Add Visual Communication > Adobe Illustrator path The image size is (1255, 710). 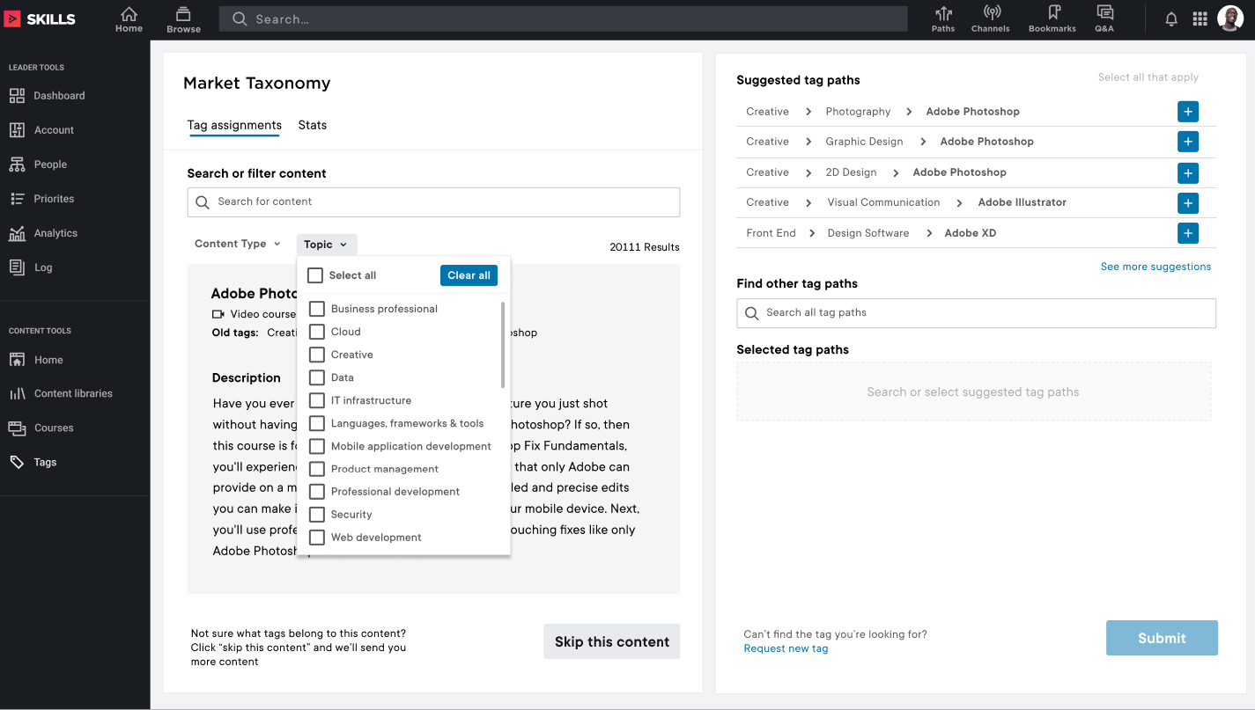point(1187,203)
